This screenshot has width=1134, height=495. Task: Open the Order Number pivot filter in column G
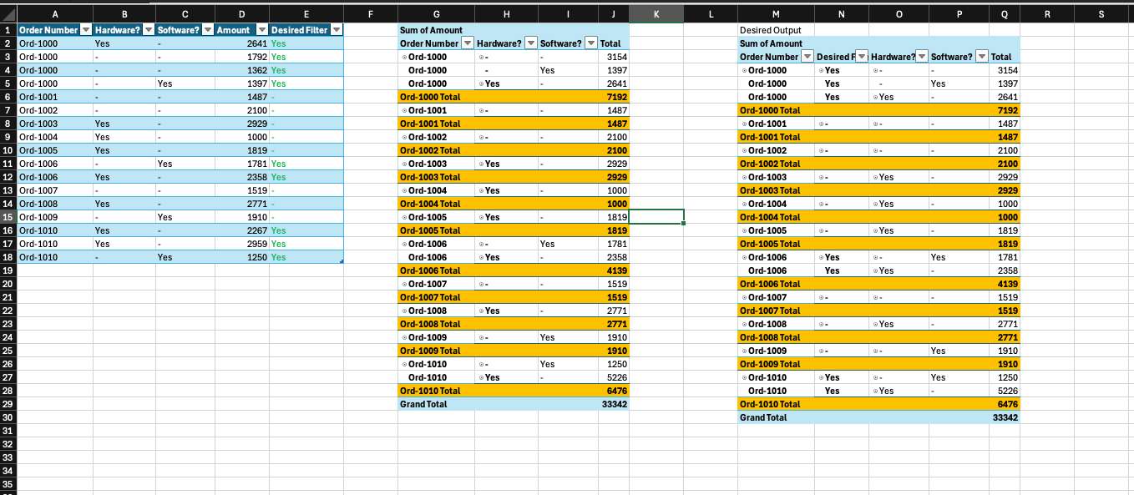[468, 43]
